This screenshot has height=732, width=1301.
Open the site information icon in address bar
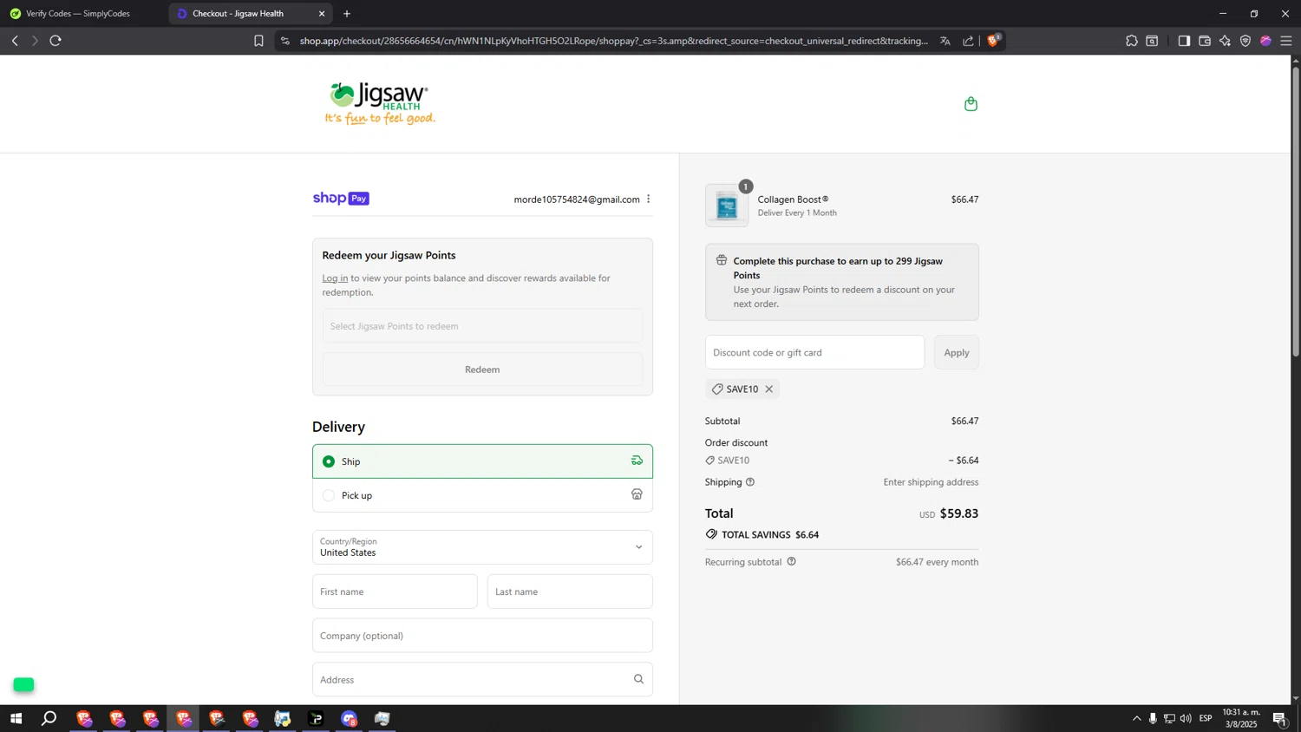pos(284,41)
